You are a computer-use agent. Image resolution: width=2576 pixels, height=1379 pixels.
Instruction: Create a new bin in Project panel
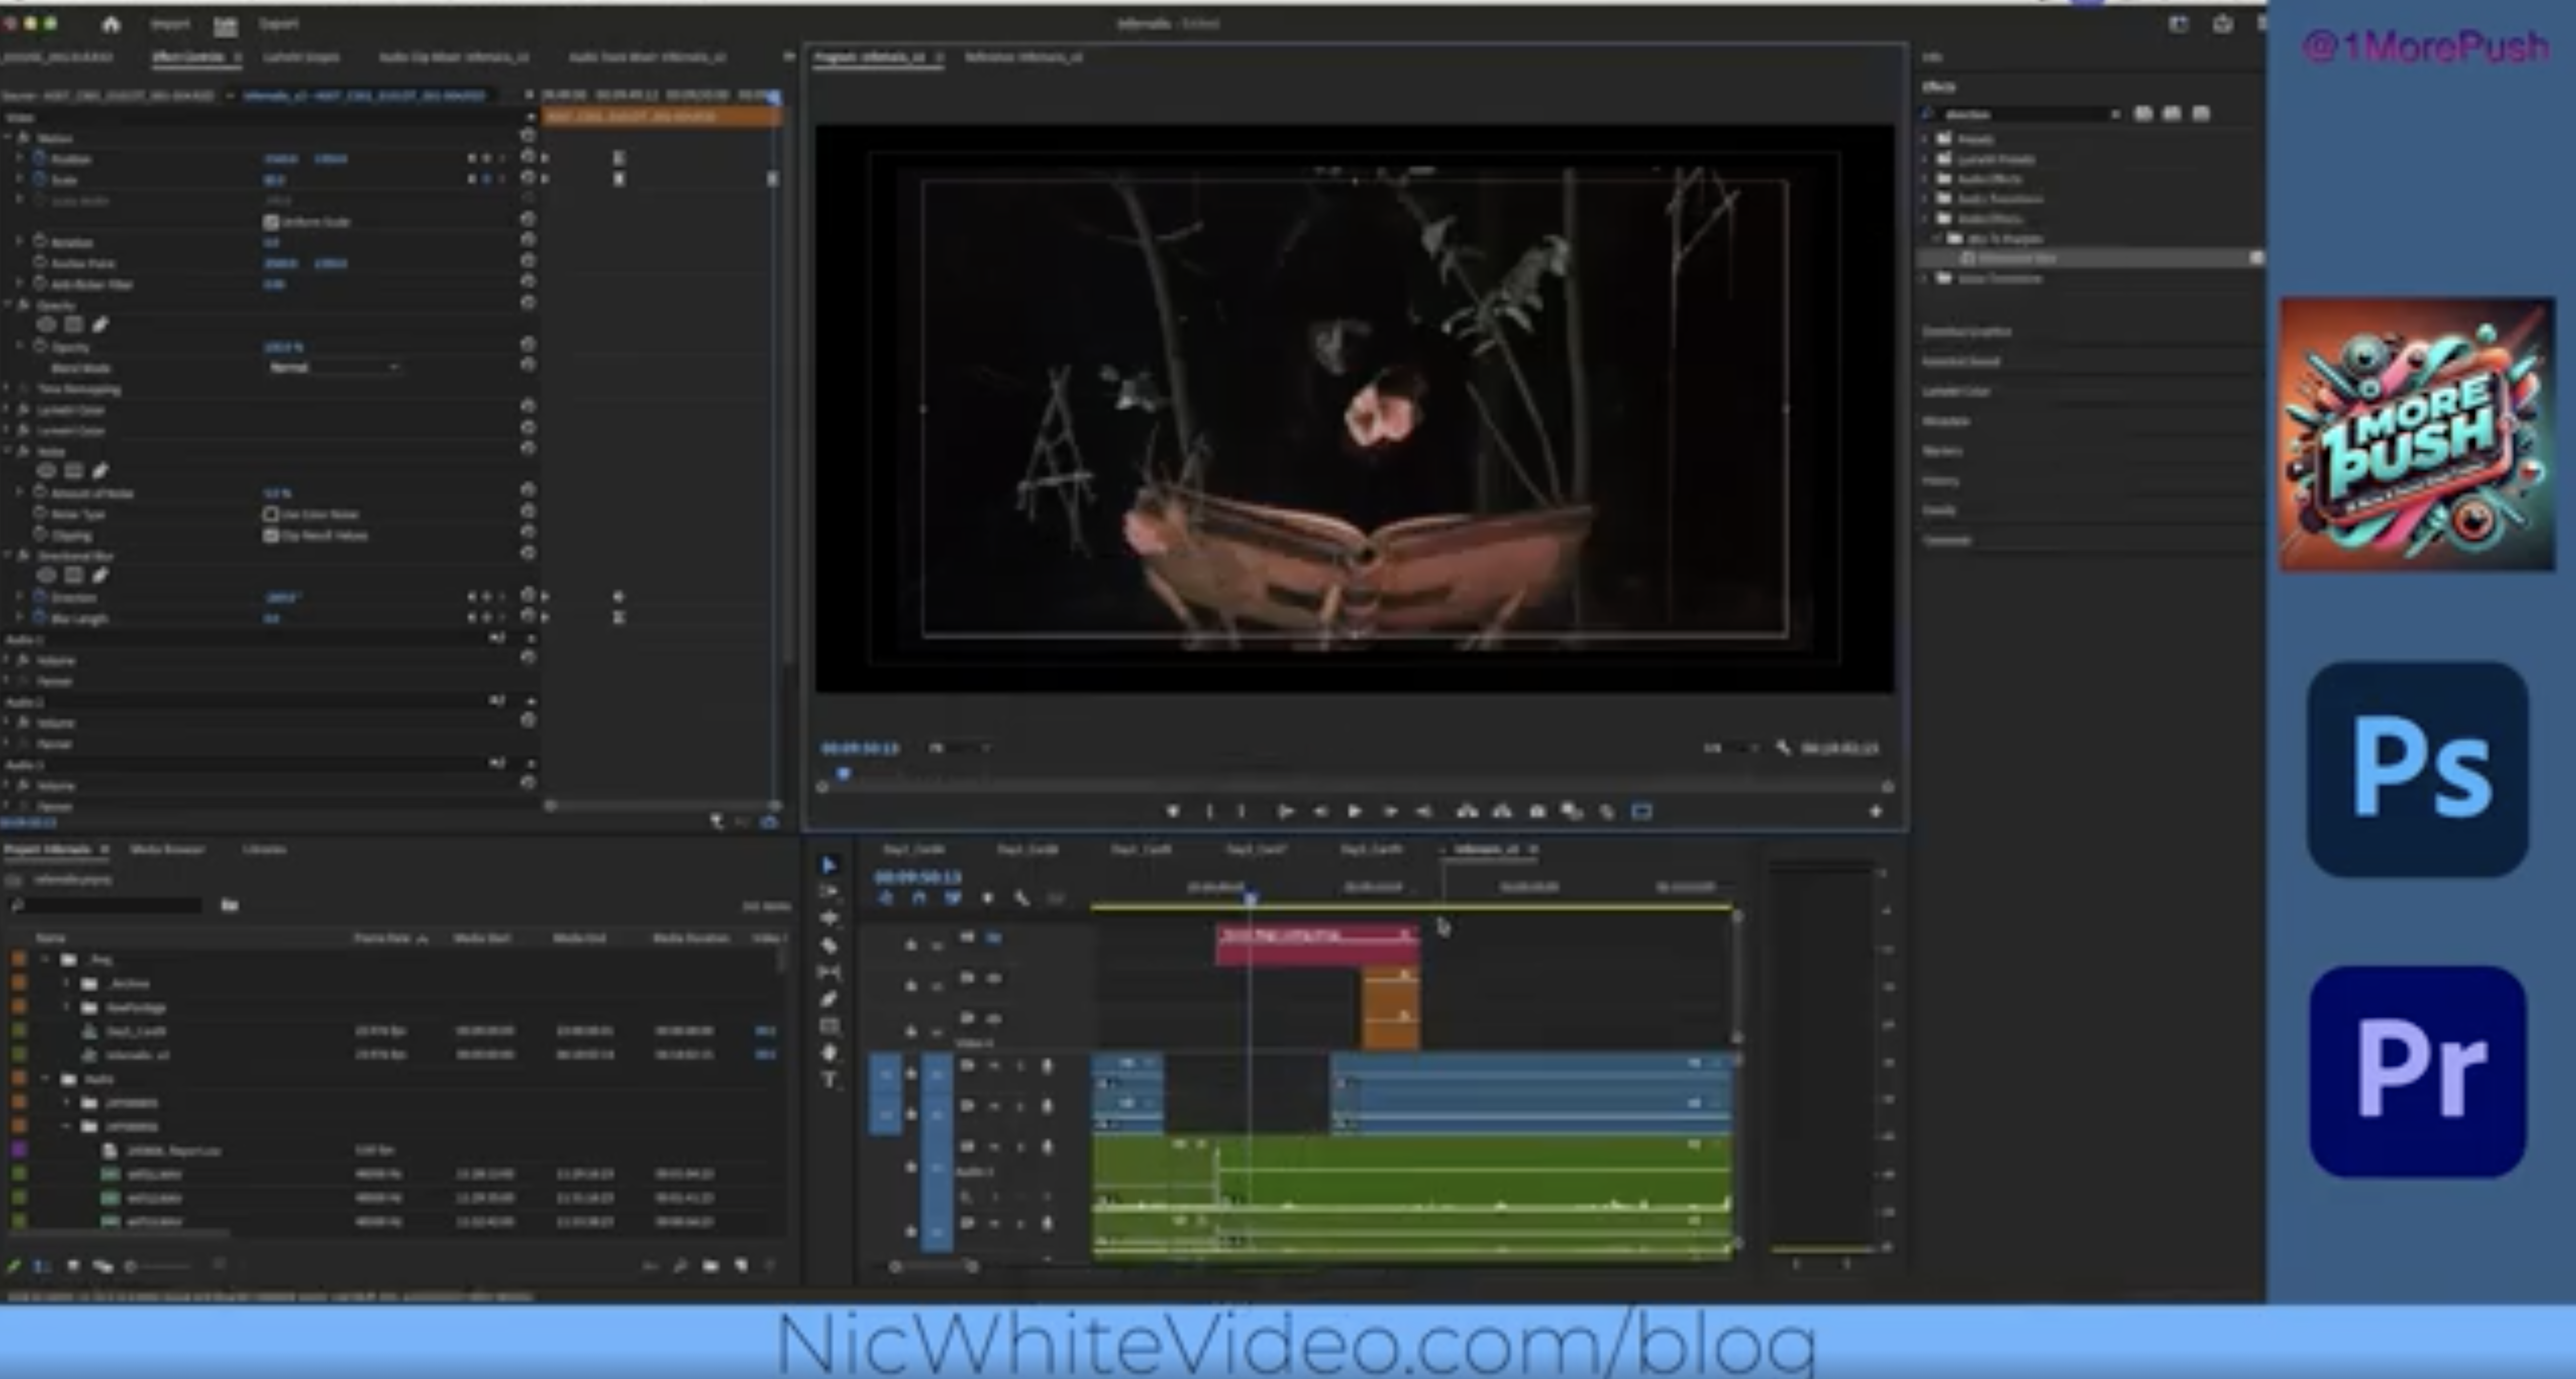click(x=710, y=1265)
